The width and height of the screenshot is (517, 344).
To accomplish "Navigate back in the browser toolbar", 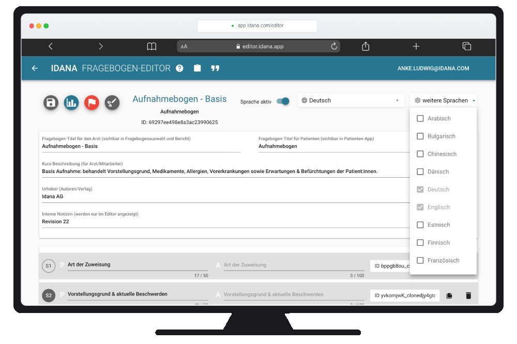I will [51, 46].
